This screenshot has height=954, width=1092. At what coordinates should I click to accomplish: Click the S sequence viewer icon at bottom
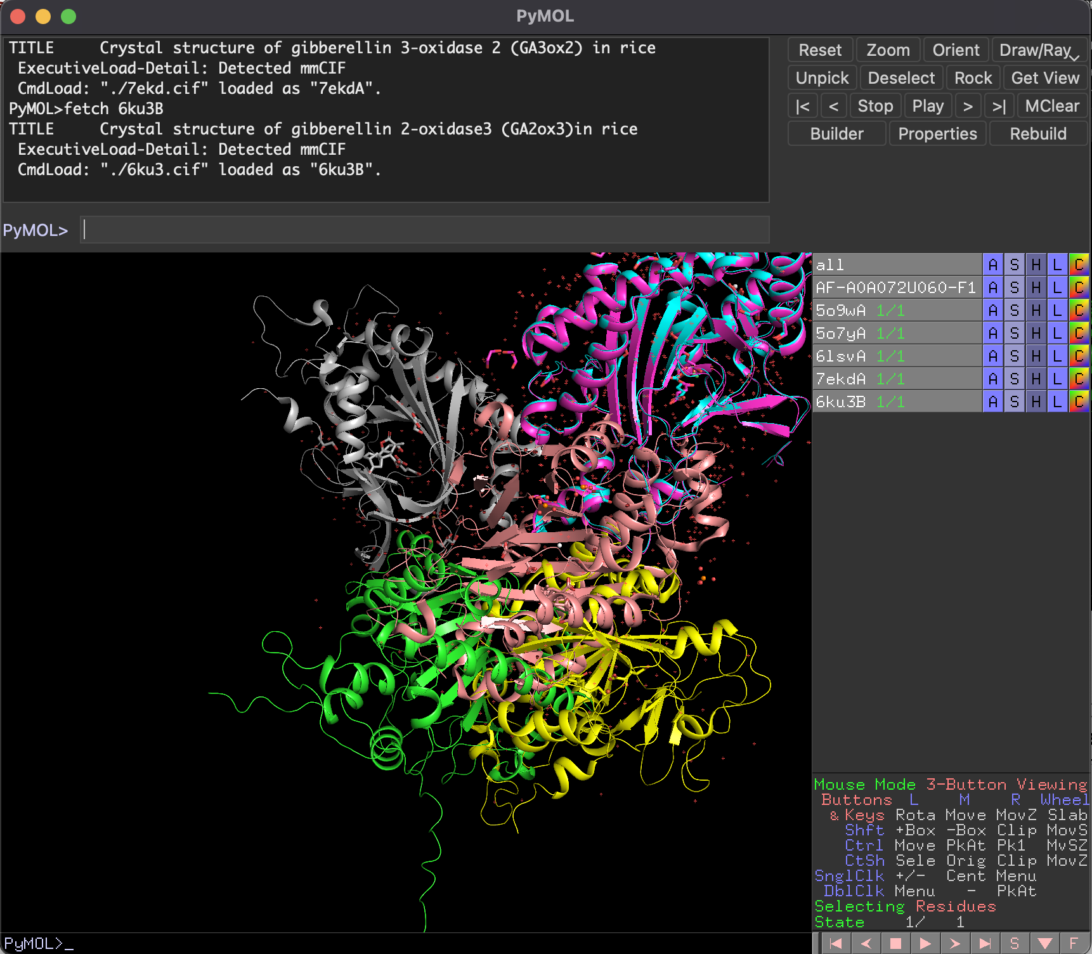click(1014, 943)
